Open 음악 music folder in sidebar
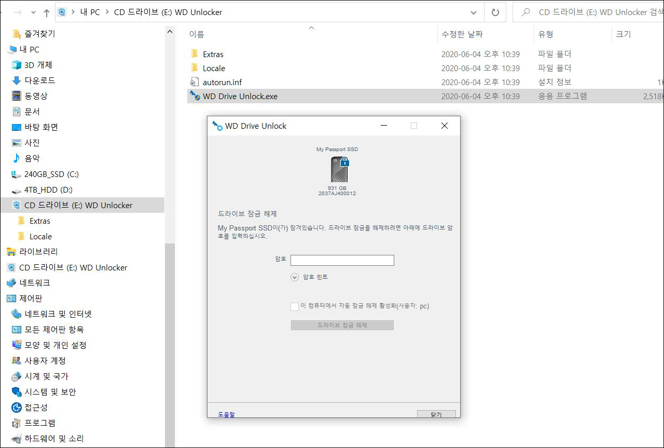This screenshot has height=448, width=664. 32,158
